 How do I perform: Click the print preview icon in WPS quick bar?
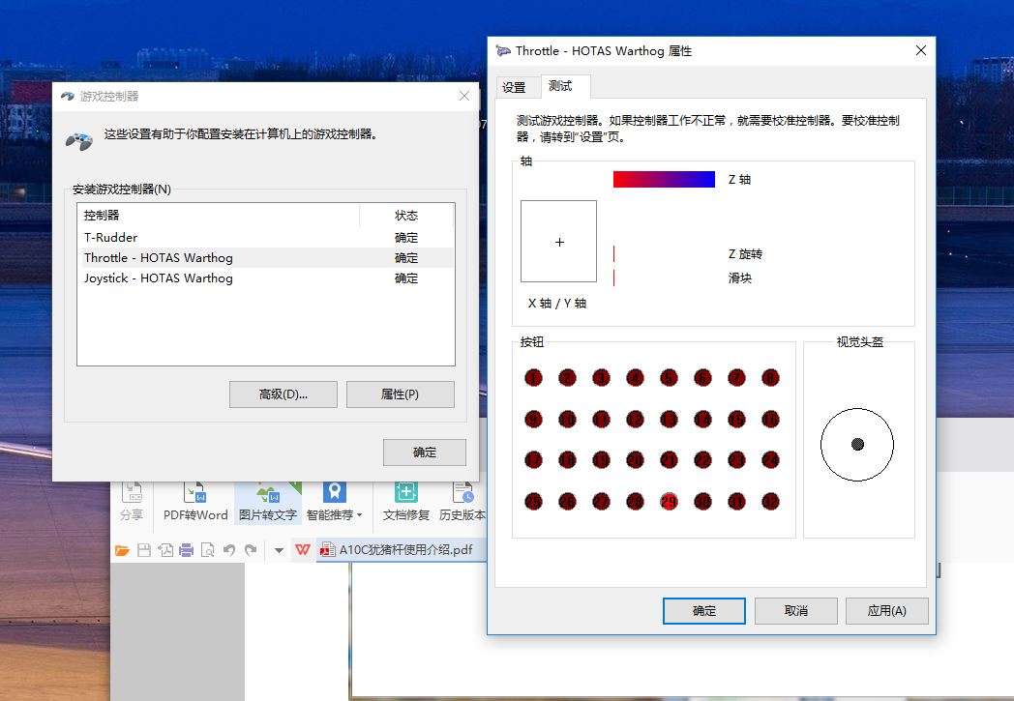click(x=208, y=550)
